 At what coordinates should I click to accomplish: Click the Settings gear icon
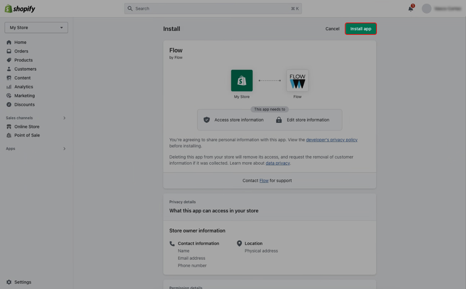pyautogui.click(x=9, y=282)
